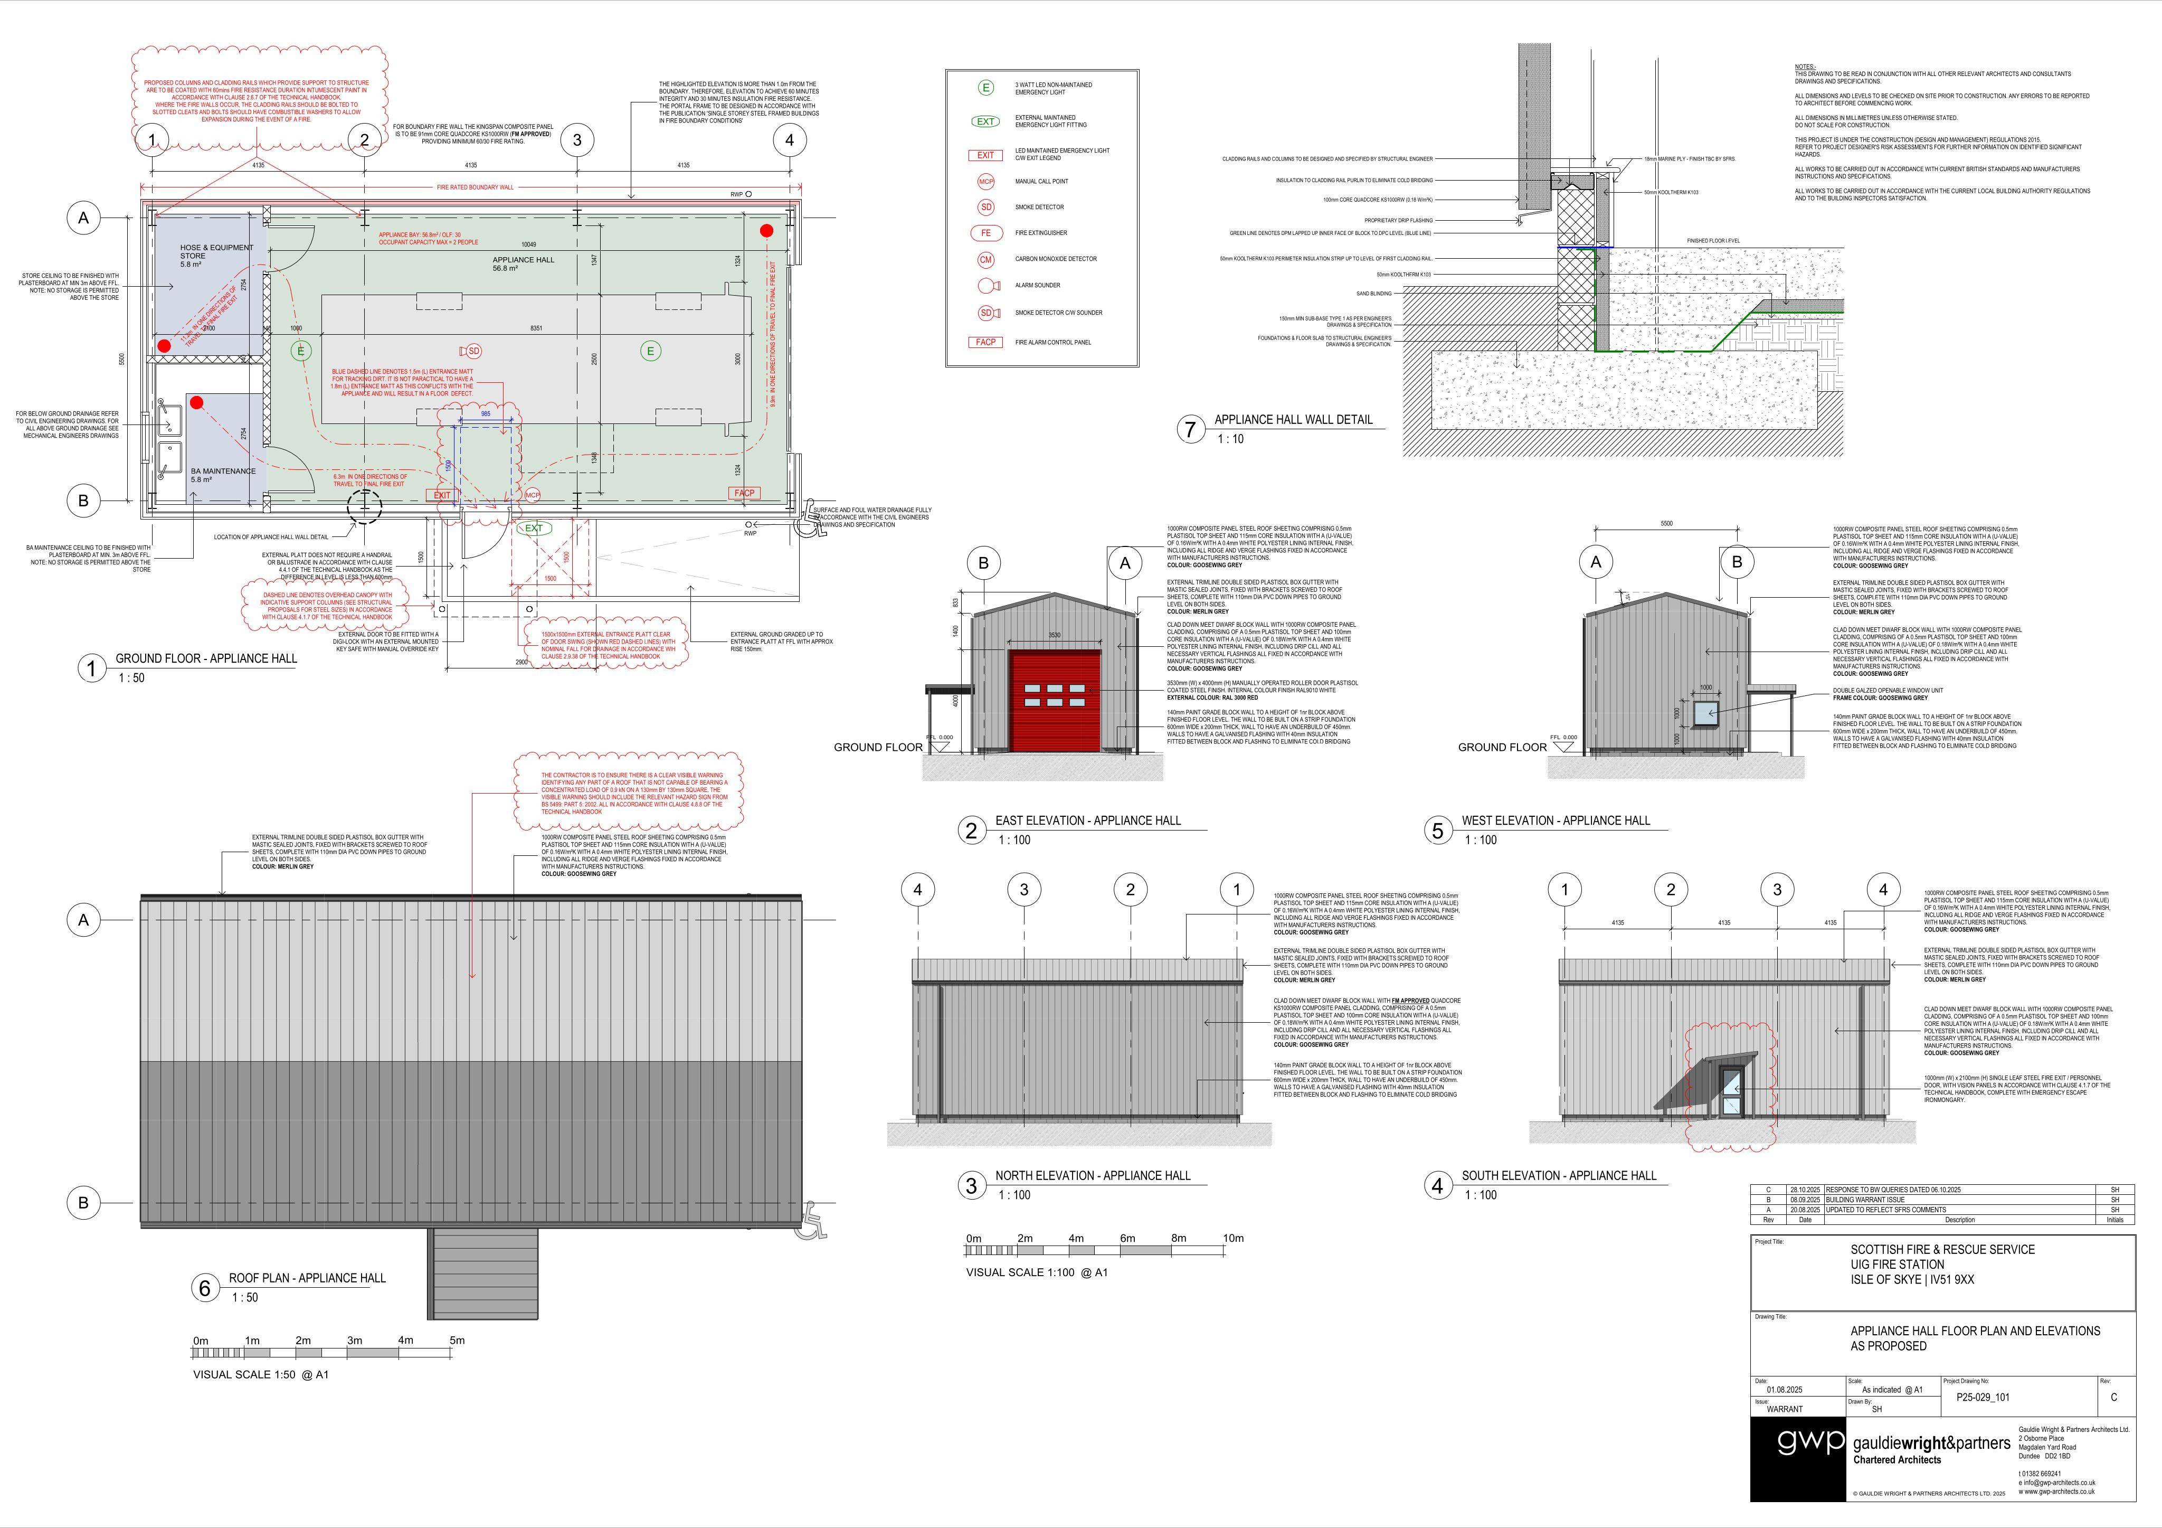Click the 'WARRANT' issue field in title block
Screen dimensions: 2162x1528
click(x=1785, y=1409)
